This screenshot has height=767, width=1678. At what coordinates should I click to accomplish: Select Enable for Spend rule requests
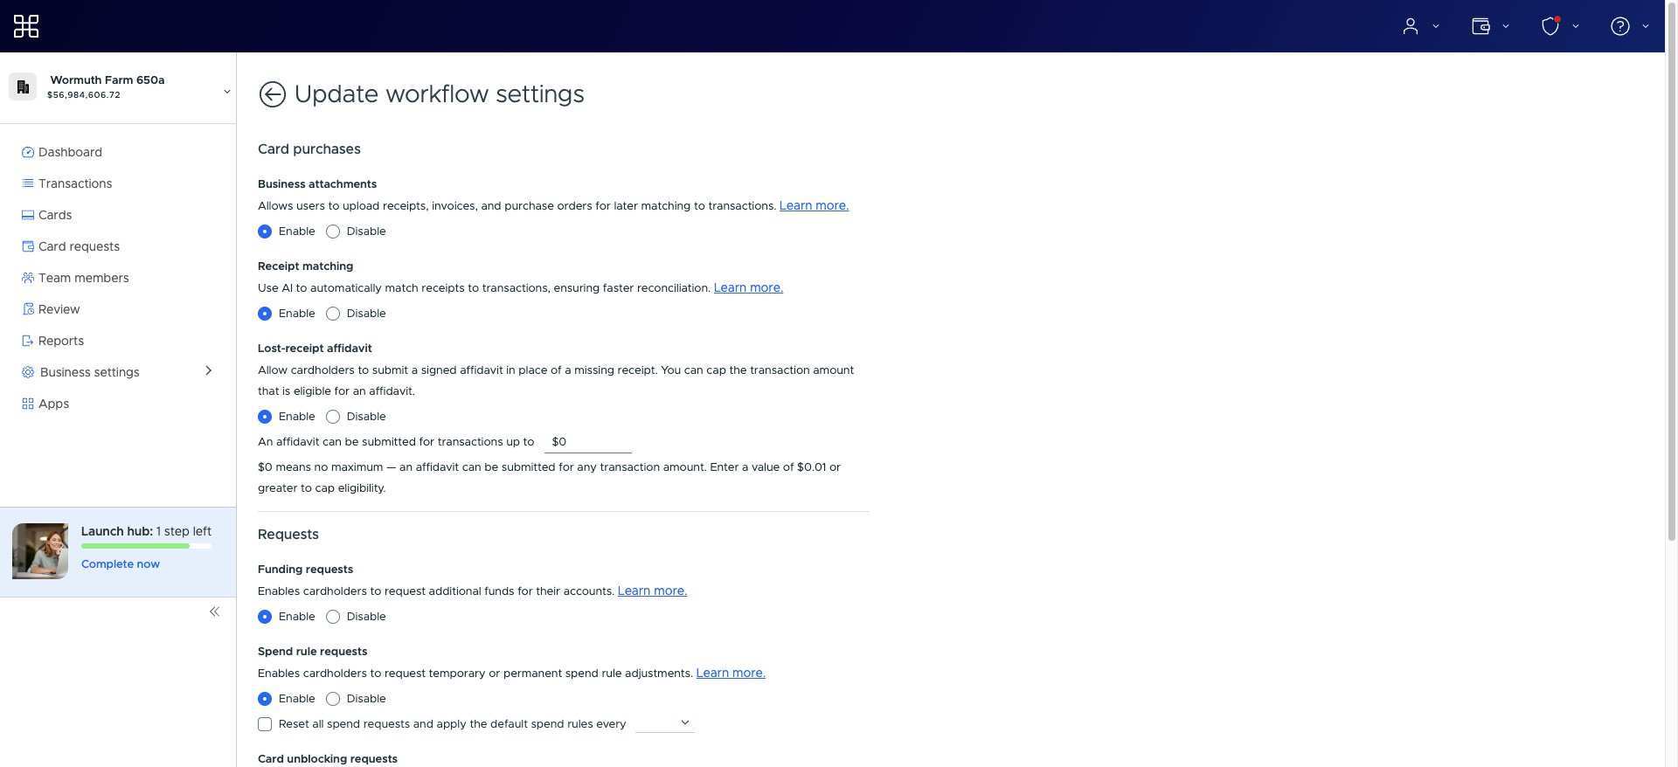tap(265, 699)
